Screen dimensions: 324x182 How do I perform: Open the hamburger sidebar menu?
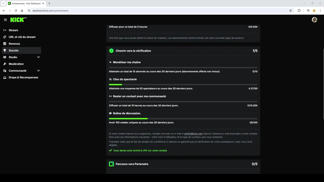click(5, 20)
